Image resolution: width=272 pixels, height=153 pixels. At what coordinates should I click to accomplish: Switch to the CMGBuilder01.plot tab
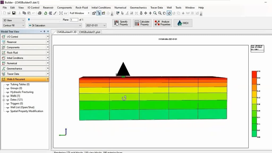(x=90, y=32)
